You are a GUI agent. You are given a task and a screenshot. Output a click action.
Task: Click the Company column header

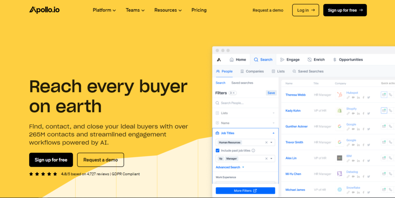click(341, 83)
